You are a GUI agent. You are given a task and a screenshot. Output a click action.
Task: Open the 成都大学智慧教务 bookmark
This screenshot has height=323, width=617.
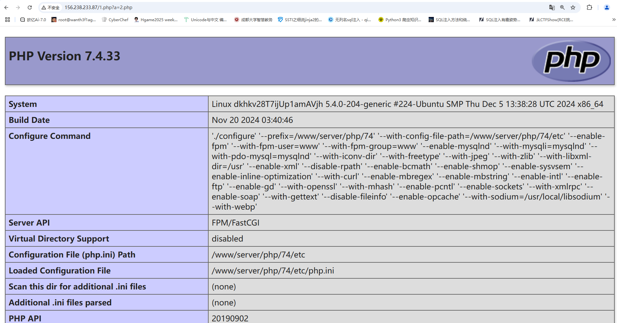253,20
